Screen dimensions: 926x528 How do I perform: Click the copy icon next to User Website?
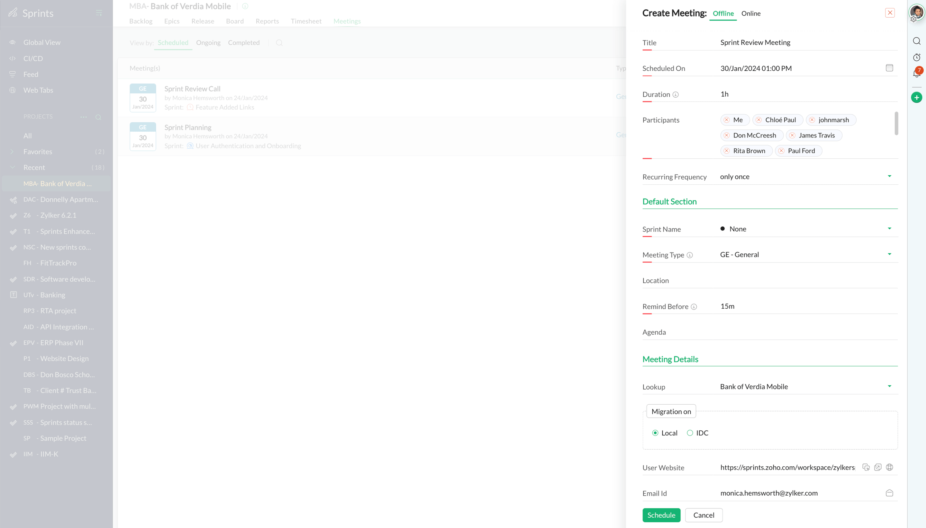pos(866,467)
